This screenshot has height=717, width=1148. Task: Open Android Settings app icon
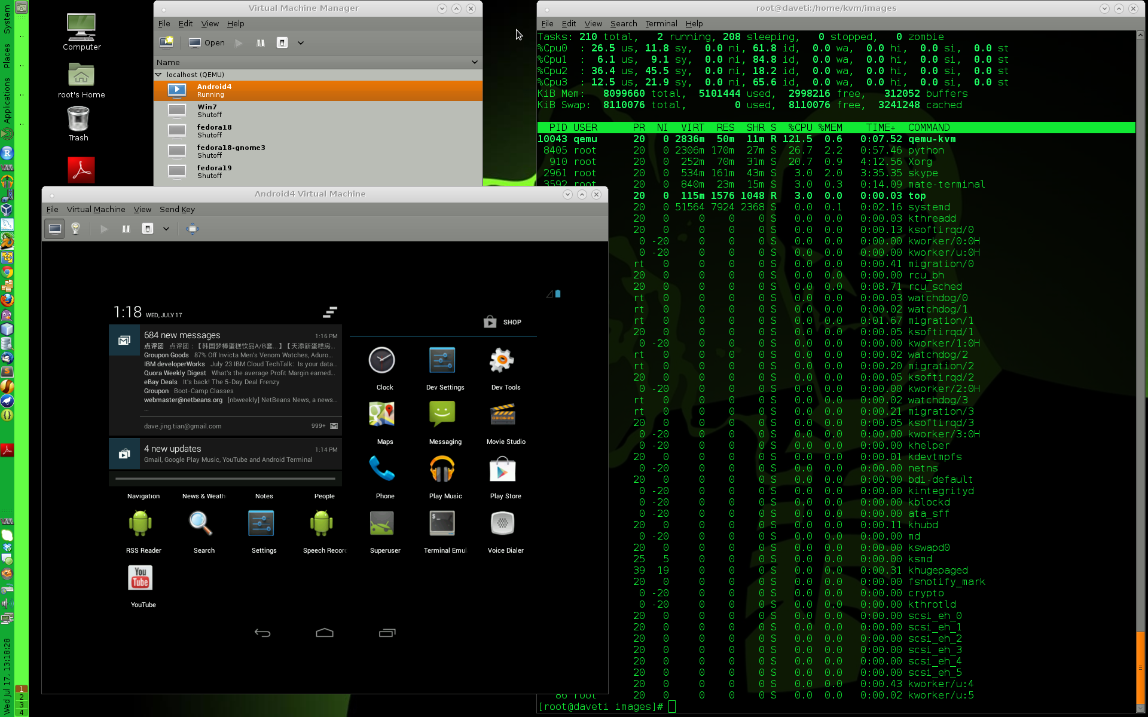(x=261, y=523)
